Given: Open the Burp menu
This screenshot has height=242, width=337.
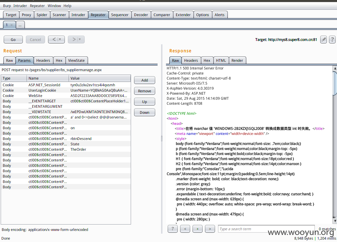Looking at the screenshot, I should coord(7,6).
